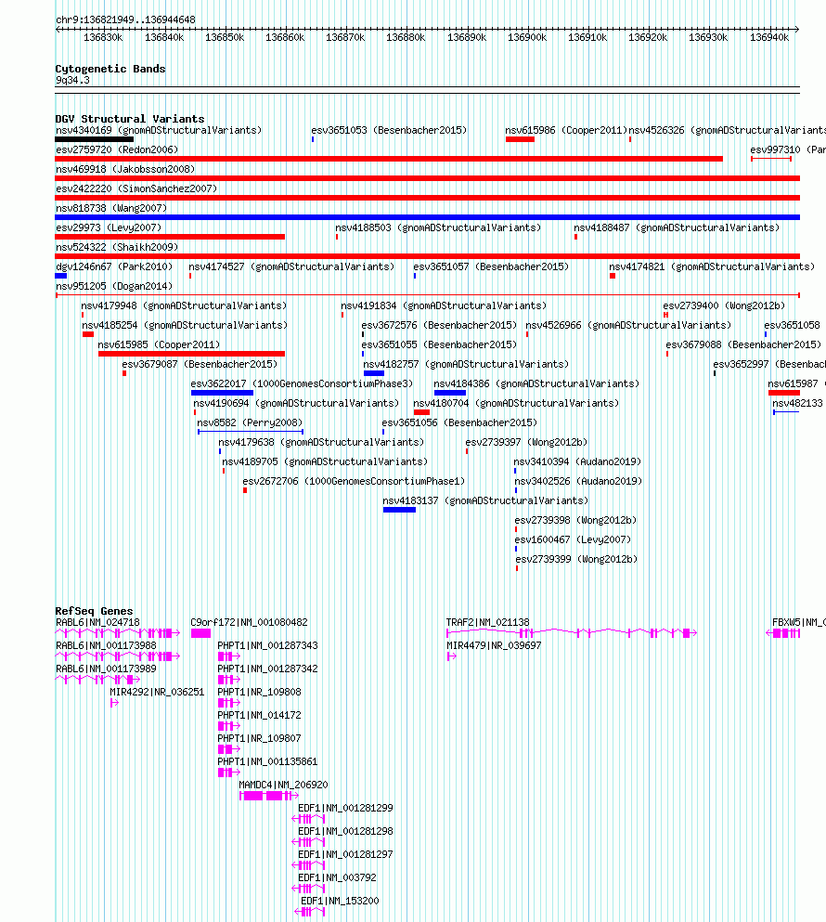Screen dimensions: 826x922
Task: Select nsv524322 (Shaikh2009) variant label
Action: 116,247
